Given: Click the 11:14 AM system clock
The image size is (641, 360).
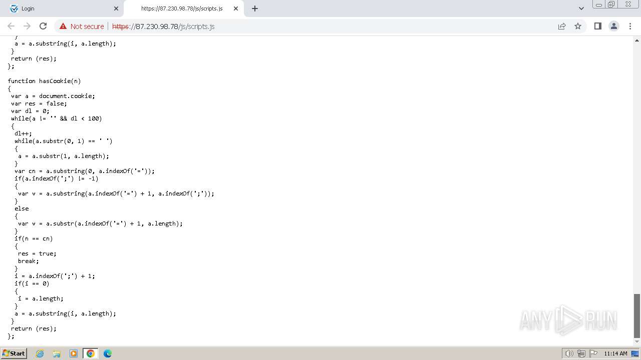Looking at the screenshot, I should click(x=615, y=353).
